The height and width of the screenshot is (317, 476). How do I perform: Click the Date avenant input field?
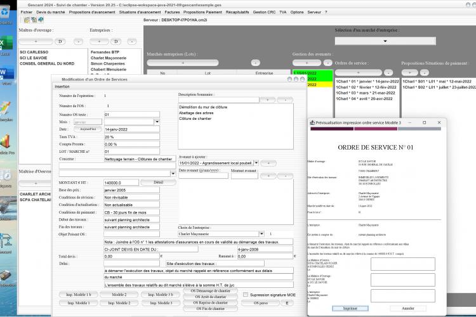(x=203, y=176)
